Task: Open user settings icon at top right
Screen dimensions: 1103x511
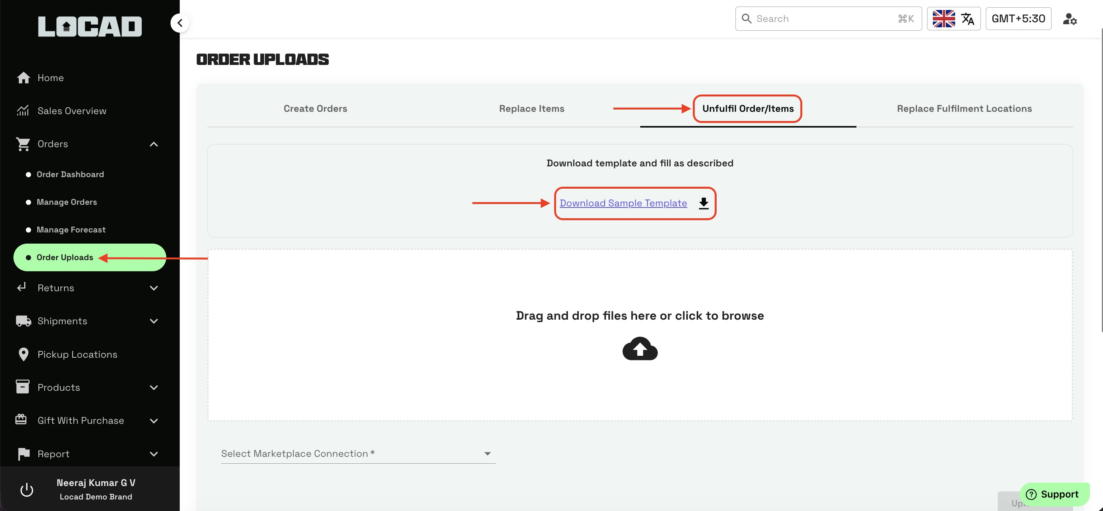Action: coord(1069,19)
